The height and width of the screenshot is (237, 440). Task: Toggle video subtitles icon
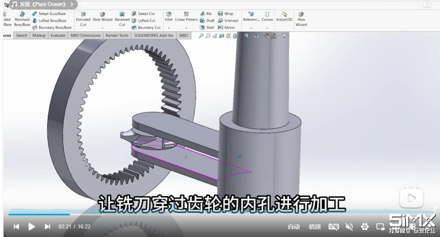(334, 227)
